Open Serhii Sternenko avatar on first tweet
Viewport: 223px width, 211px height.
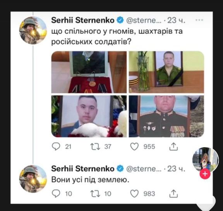[x=33, y=30]
